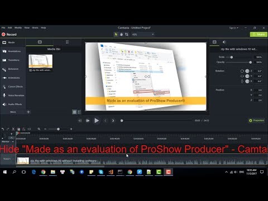Adjust the timeline zoom slider
Image resolution: width=268 pixels, height=201 pixels.
[58, 129]
